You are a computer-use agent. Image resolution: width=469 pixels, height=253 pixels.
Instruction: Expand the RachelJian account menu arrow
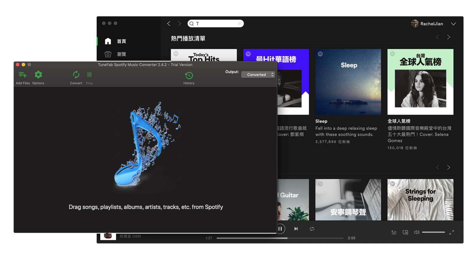[453, 24]
